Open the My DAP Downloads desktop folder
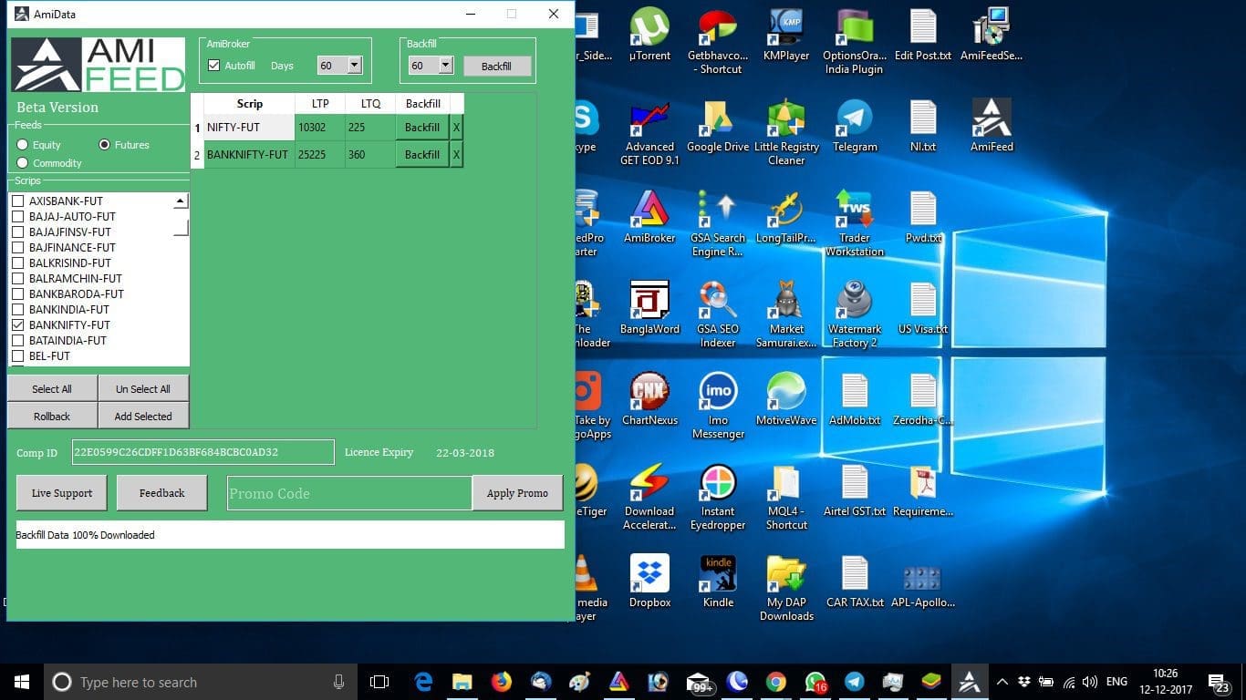 point(786,589)
